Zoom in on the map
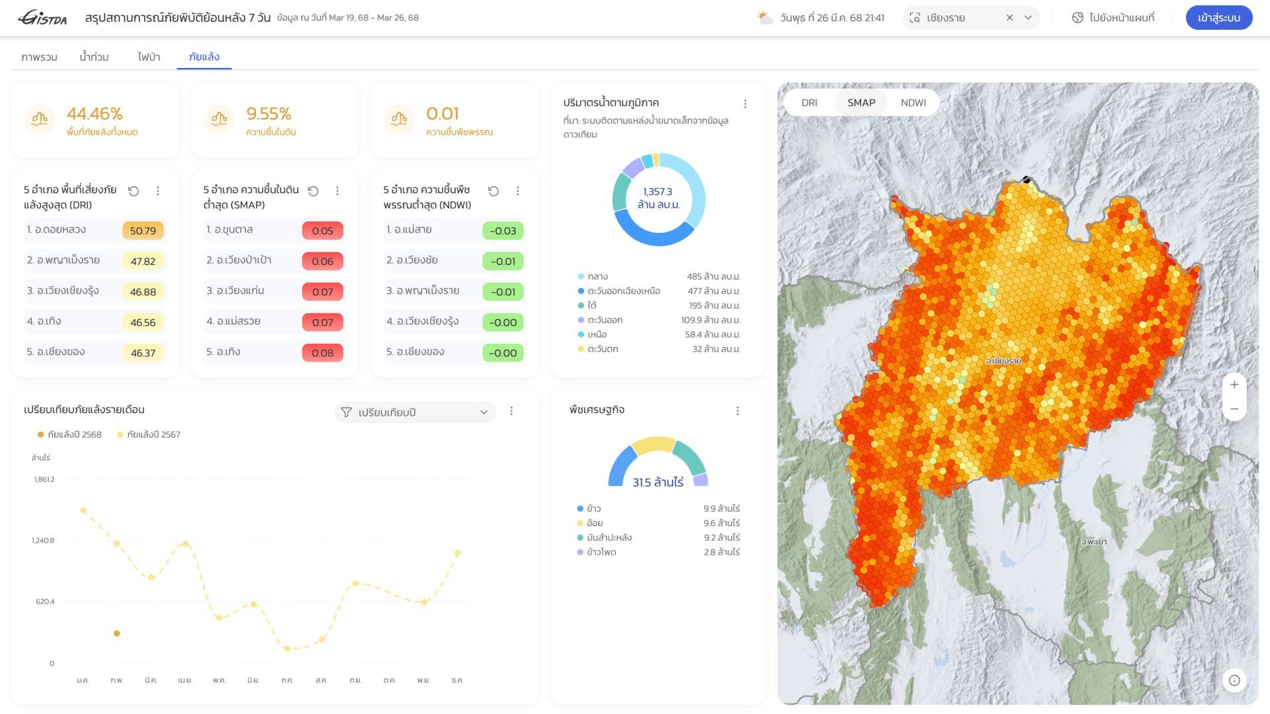The image size is (1270, 714). coord(1234,385)
